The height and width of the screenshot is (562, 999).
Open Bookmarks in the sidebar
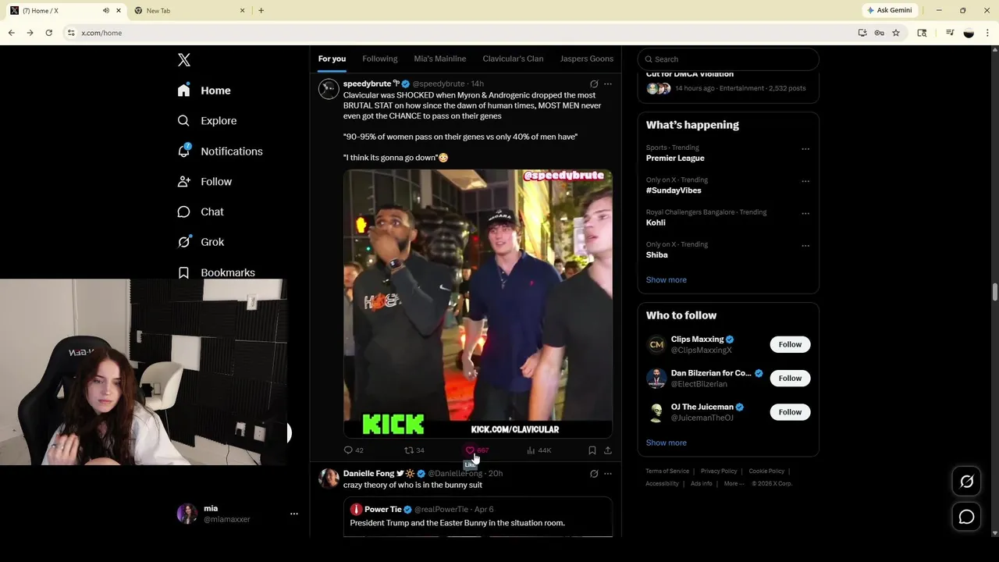tap(216, 272)
